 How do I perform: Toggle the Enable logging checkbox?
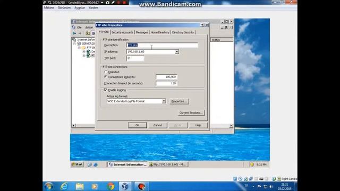(x=106, y=90)
